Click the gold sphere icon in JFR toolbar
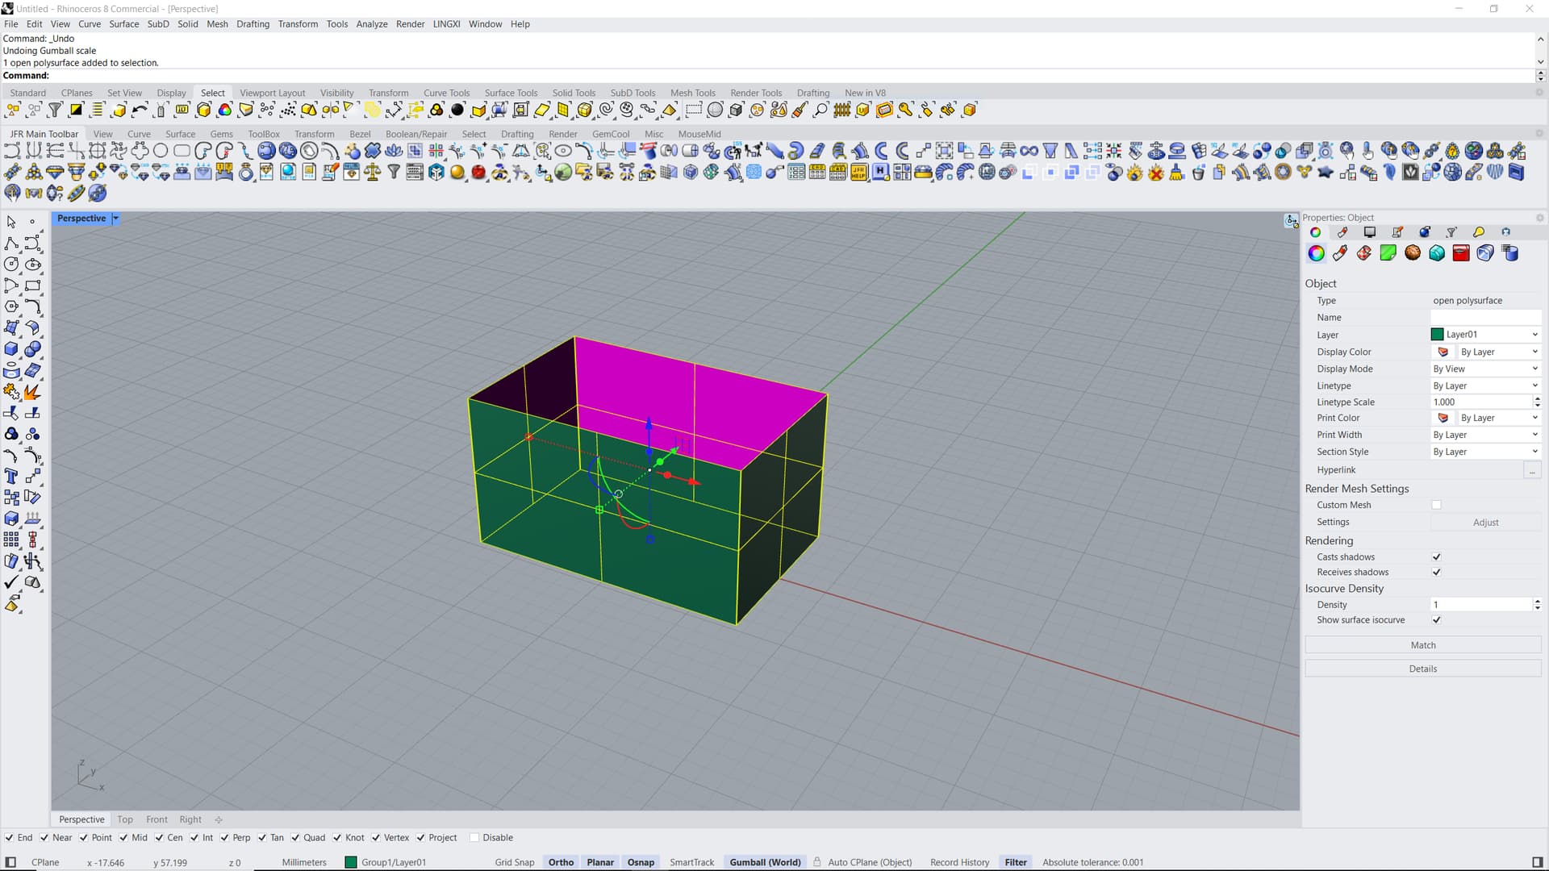This screenshot has height=871, width=1549. [457, 172]
